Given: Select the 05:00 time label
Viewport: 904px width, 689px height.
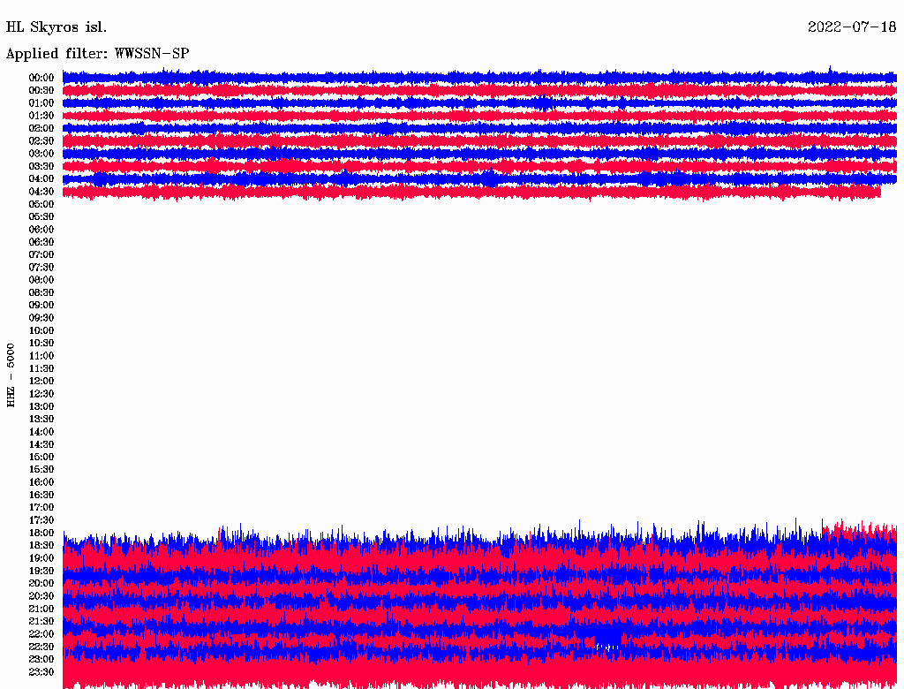Looking at the screenshot, I should (x=41, y=204).
